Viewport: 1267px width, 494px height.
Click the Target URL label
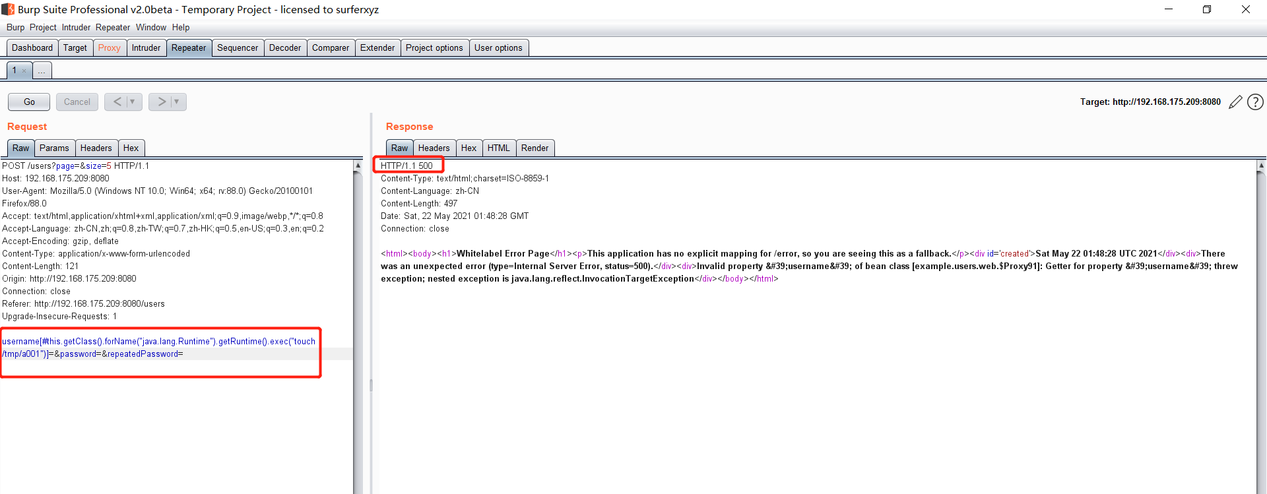pyautogui.click(x=1150, y=102)
